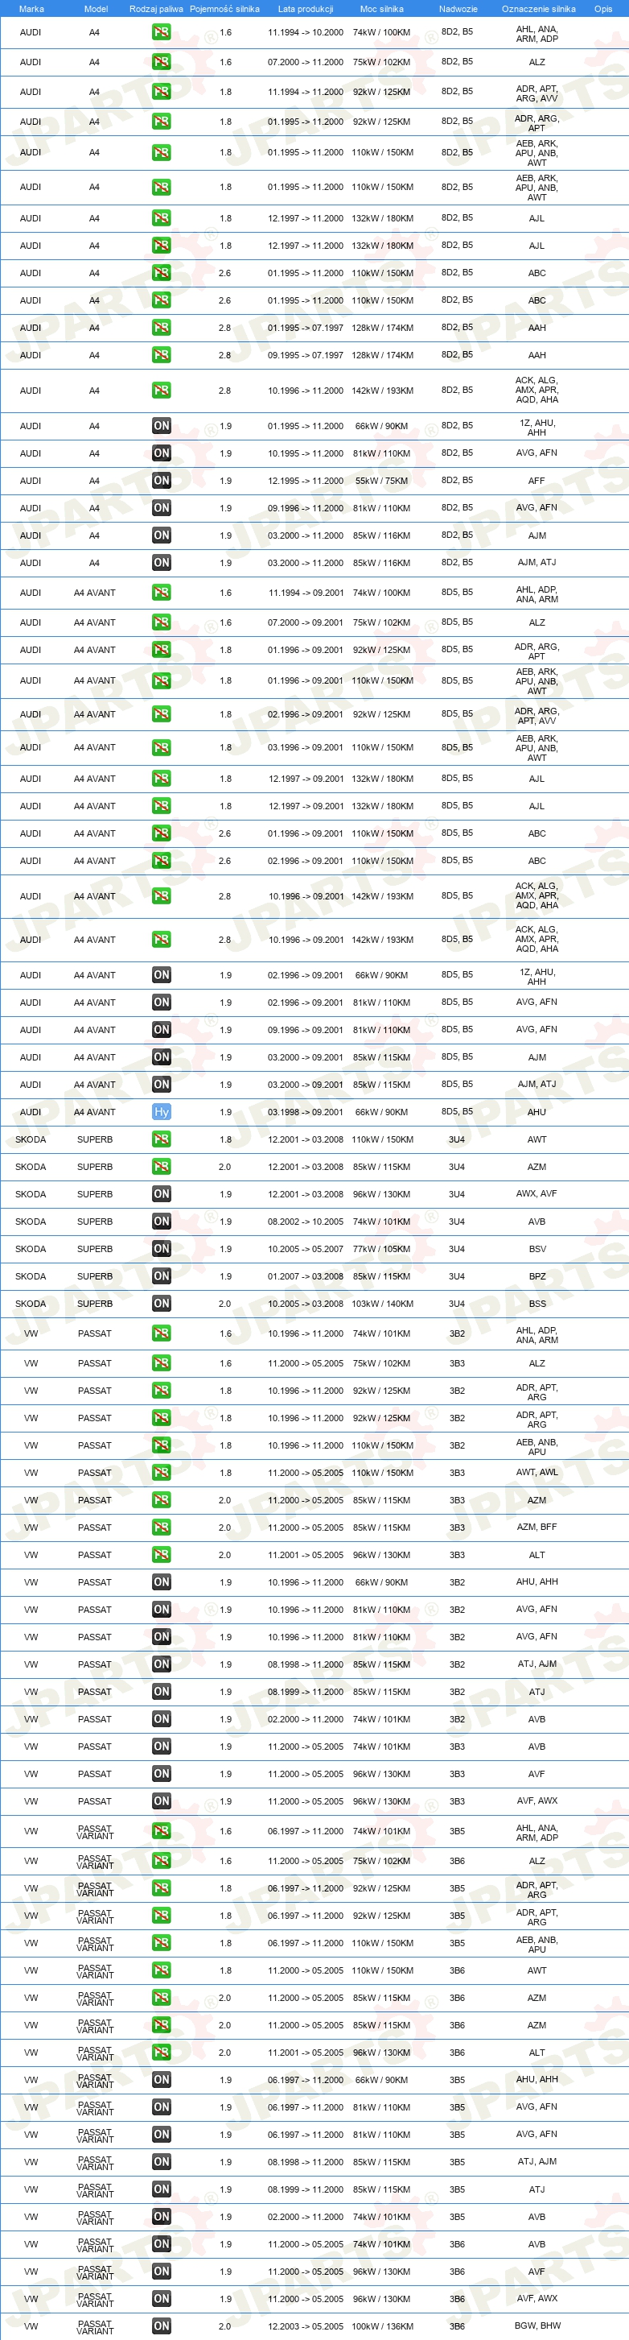The image size is (629, 2340).
Task: Click the Nadwozie column header
Action: click(x=458, y=9)
